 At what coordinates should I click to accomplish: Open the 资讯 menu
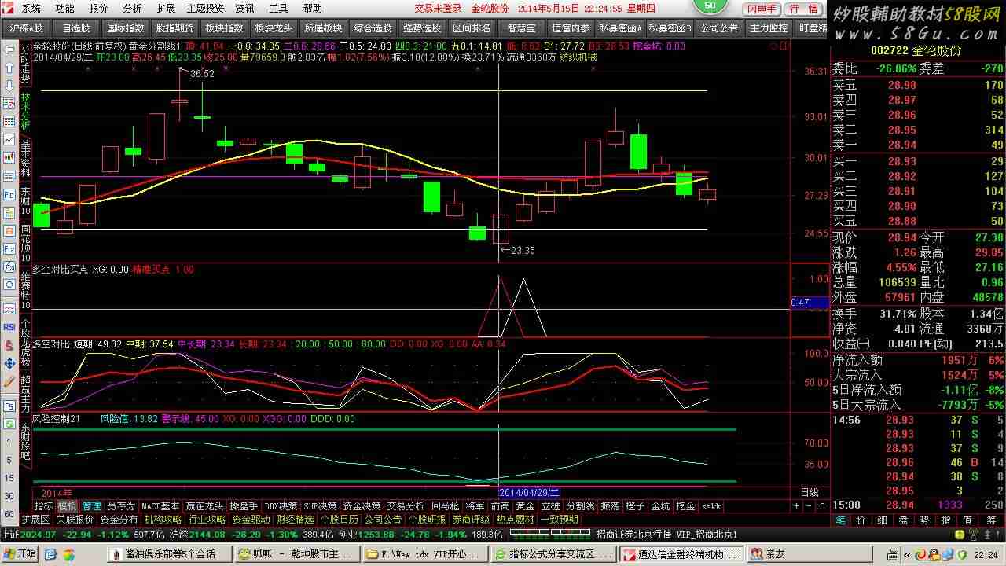(x=244, y=8)
